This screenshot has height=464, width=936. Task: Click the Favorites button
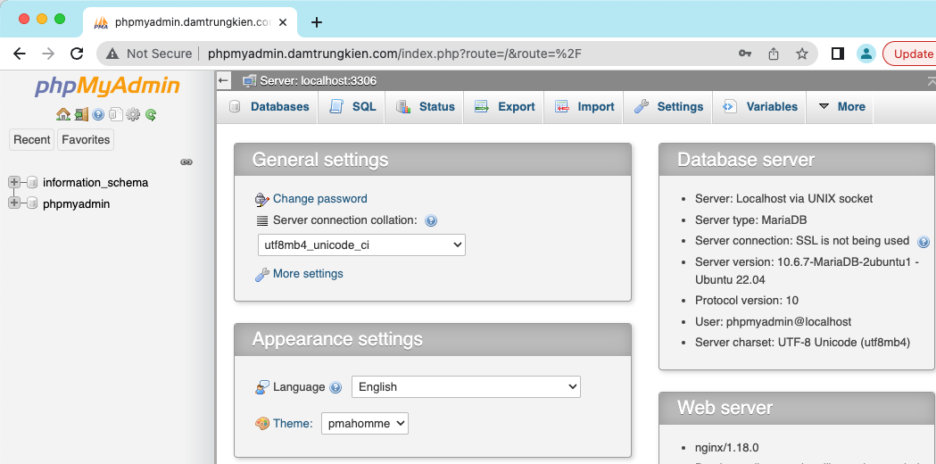[x=86, y=140]
